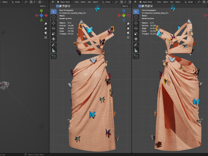Click green Y axis atop leftmost viewport gizmo

[42, 11]
